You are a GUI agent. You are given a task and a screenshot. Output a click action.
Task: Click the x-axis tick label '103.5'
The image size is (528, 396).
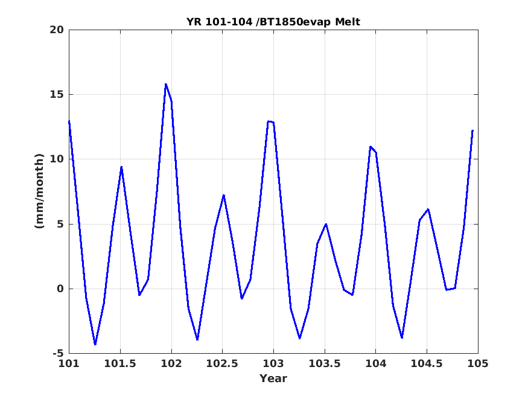pyautogui.click(x=325, y=363)
